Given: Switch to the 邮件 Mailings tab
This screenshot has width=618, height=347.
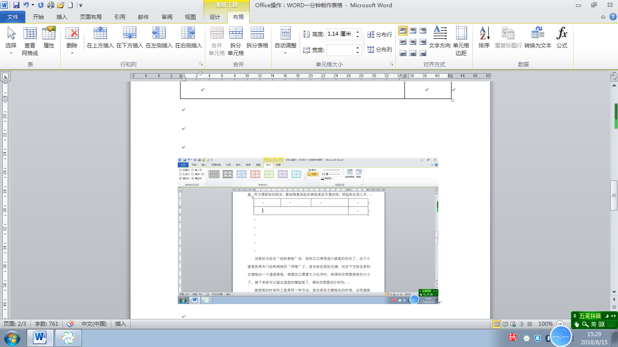Looking at the screenshot, I should point(143,17).
